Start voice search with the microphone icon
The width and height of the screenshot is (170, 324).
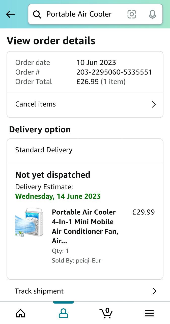152,14
